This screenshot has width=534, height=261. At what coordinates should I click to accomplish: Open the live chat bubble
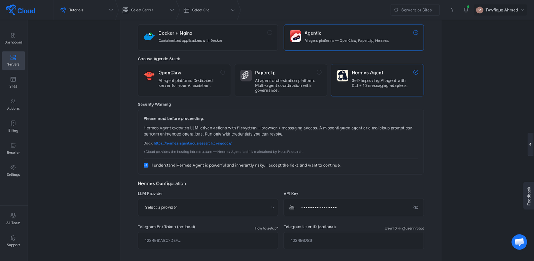pyautogui.click(x=519, y=242)
